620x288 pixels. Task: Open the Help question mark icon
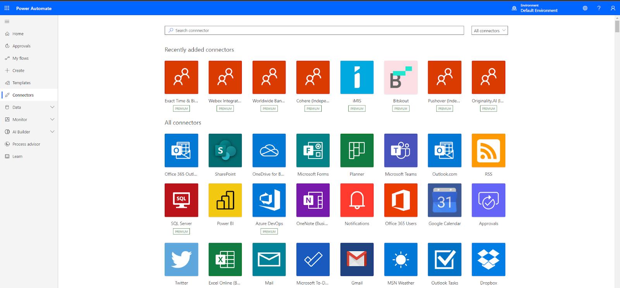click(599, 8)
